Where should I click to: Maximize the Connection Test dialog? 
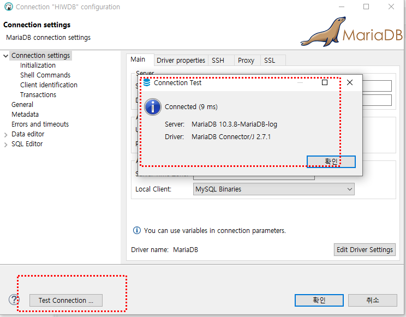click(x=325, y=82)
